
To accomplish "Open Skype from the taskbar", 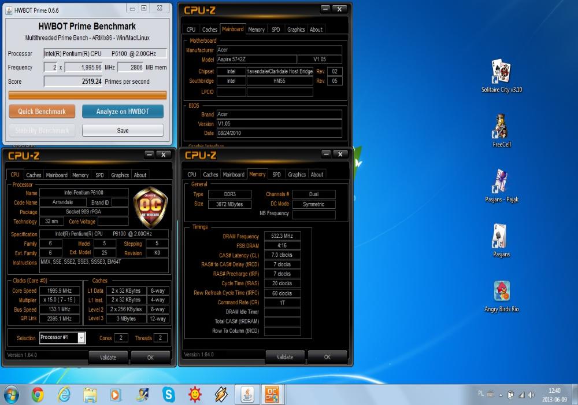I will click(168, 395).
